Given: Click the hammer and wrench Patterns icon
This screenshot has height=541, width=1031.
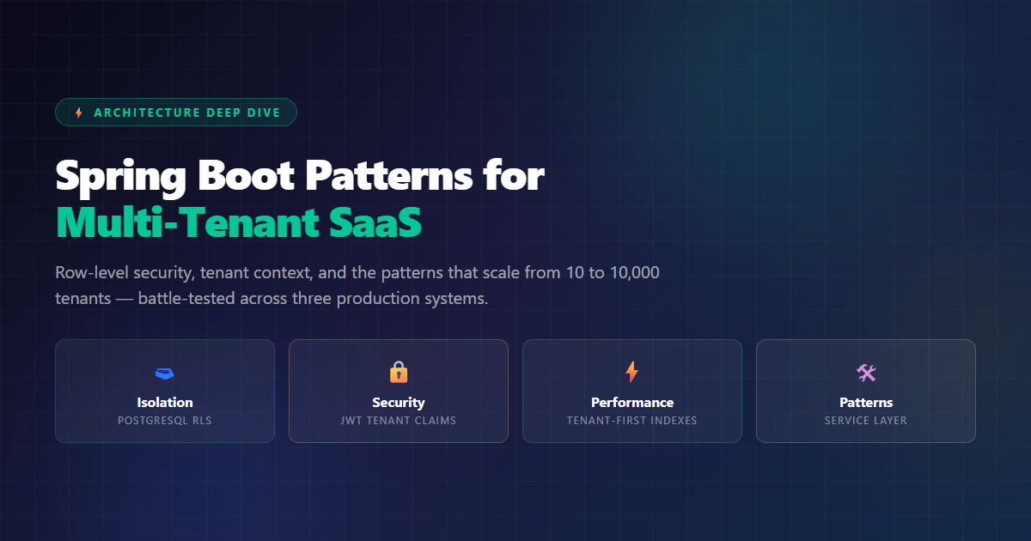Looking at the screenshot, I should coord(866,372).
